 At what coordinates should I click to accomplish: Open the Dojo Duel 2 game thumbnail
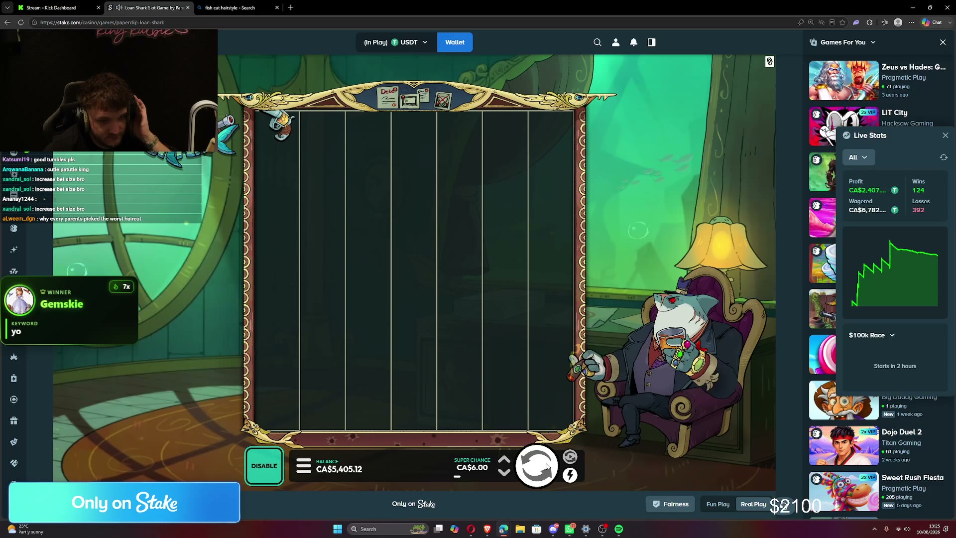[843, 446]
